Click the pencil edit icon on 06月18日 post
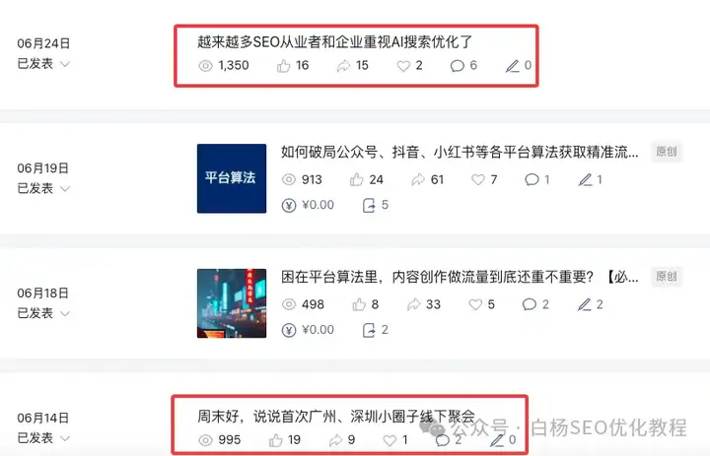 [585, 304]
